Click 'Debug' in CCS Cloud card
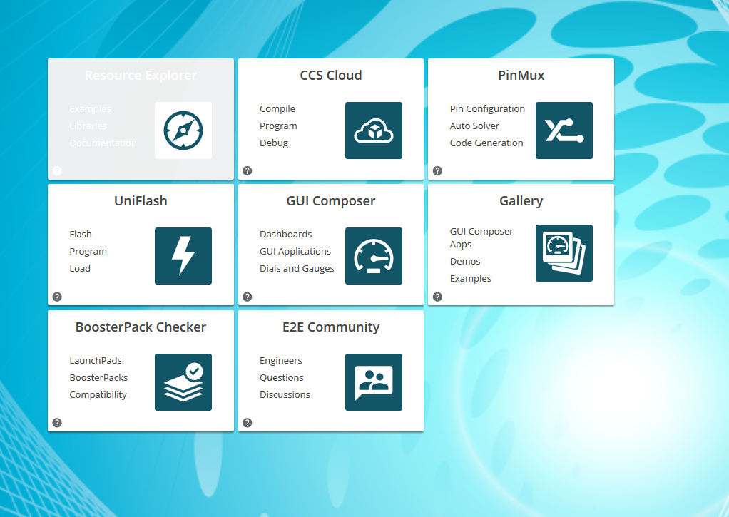 tap(274, 143)
